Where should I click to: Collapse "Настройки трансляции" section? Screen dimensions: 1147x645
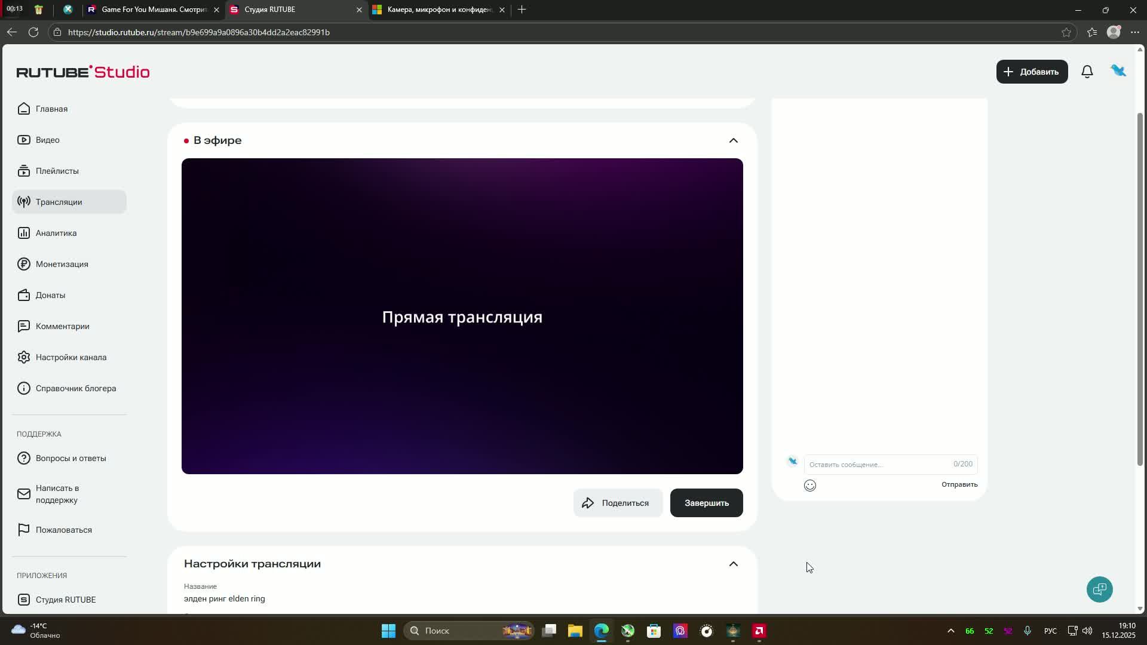(x=733, y=564)
